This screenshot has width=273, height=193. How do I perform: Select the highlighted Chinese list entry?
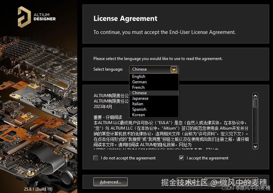[x=154, y=93]
